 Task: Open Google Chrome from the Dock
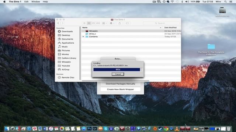tap(166, 129)
